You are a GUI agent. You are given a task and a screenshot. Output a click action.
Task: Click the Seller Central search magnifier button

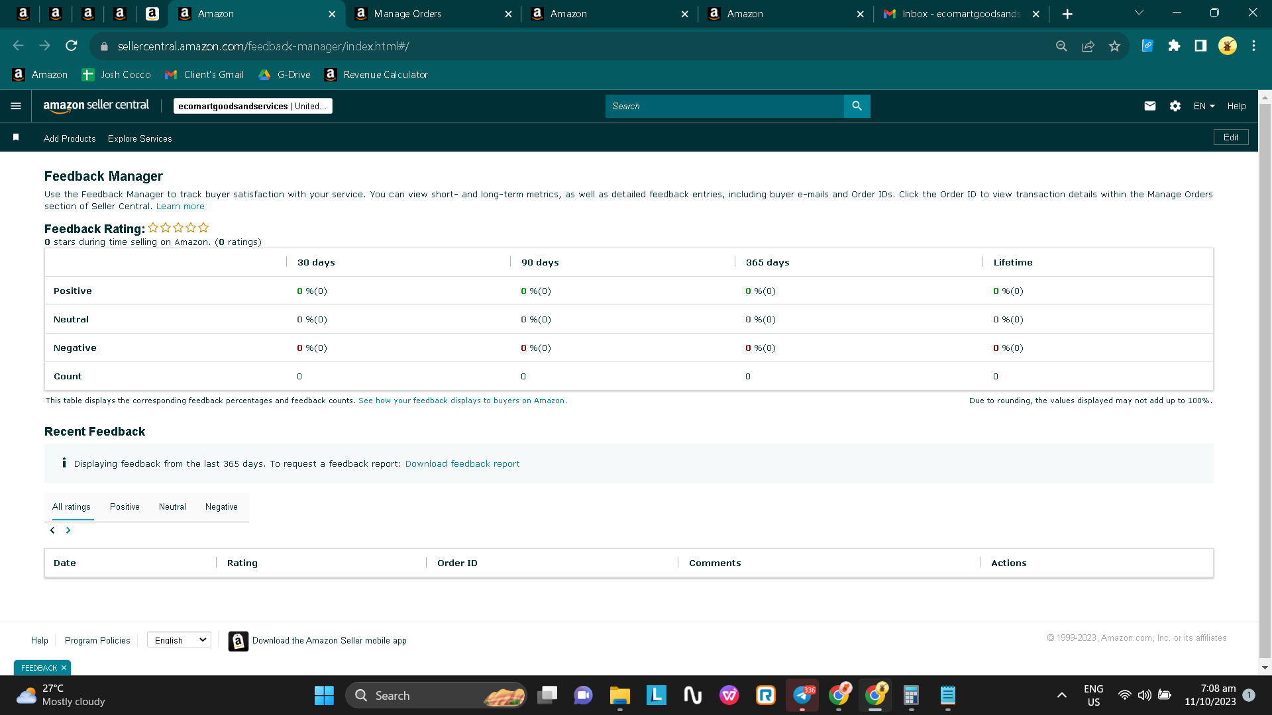click(857, 106)
